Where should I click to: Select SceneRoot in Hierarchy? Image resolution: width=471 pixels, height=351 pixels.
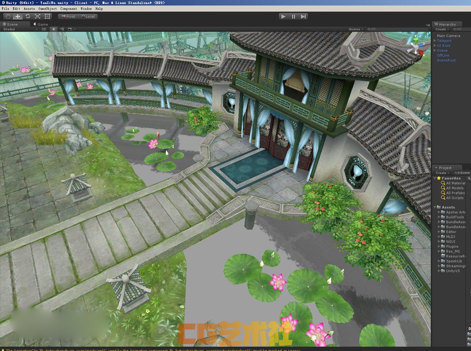tap(447, 60)
